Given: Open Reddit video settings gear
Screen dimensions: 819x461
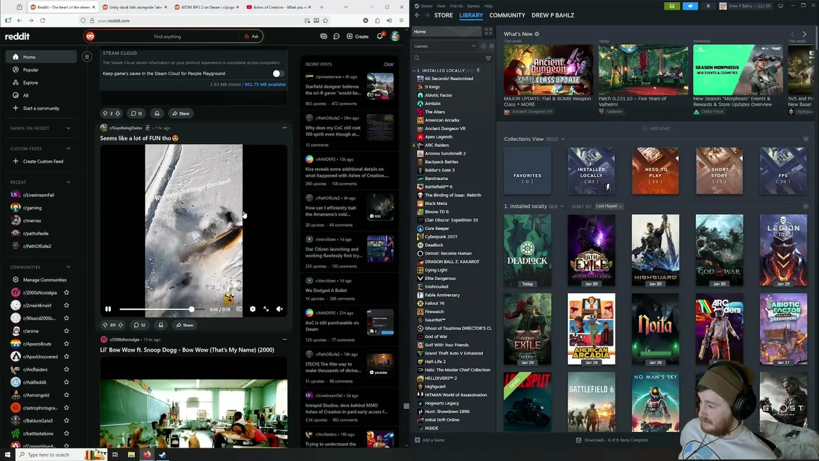Looking at the screenshot, I should [x=253, y=309].
